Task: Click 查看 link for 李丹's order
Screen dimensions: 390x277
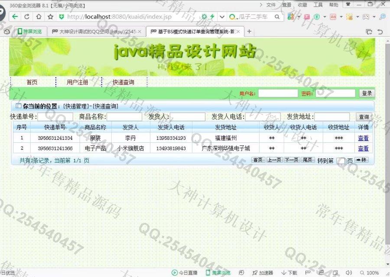Action: coord(363,138)
